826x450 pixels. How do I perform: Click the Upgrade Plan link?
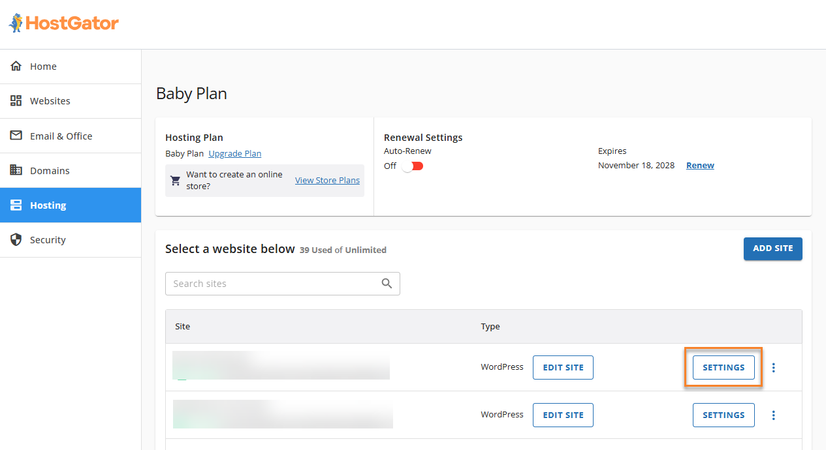click(x=235, y=154)
